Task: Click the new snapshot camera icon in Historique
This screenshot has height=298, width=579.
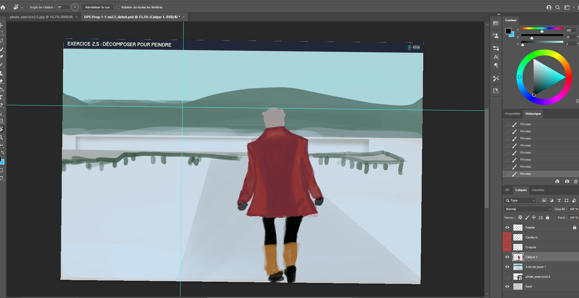Action: click(x=567, y=181)
